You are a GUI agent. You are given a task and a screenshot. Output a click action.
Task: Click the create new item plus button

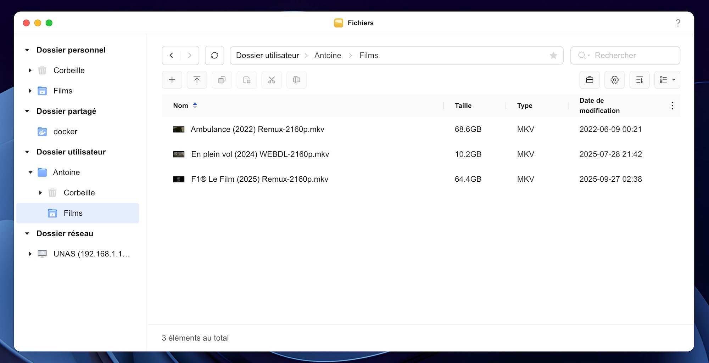pos(172,80)
